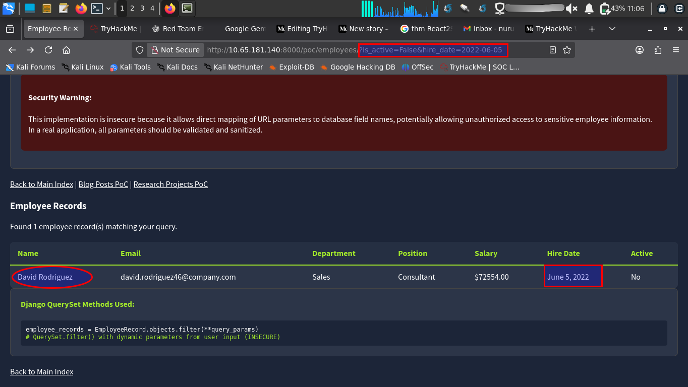Open Kali NetHunter bookmark

pyautogui.click(x=233, y=67)
